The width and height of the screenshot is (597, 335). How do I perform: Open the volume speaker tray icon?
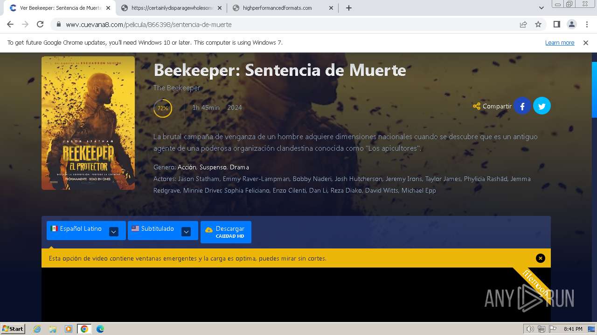pyautogui.click(x=530, y=329)
